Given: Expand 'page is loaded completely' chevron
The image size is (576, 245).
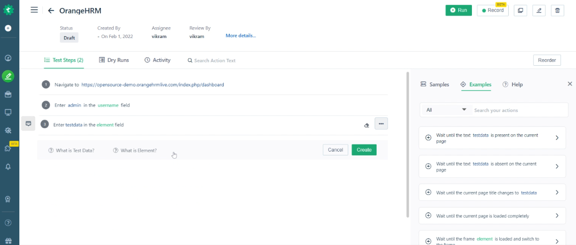Looking at the screenshot, I should pos(557,216).
